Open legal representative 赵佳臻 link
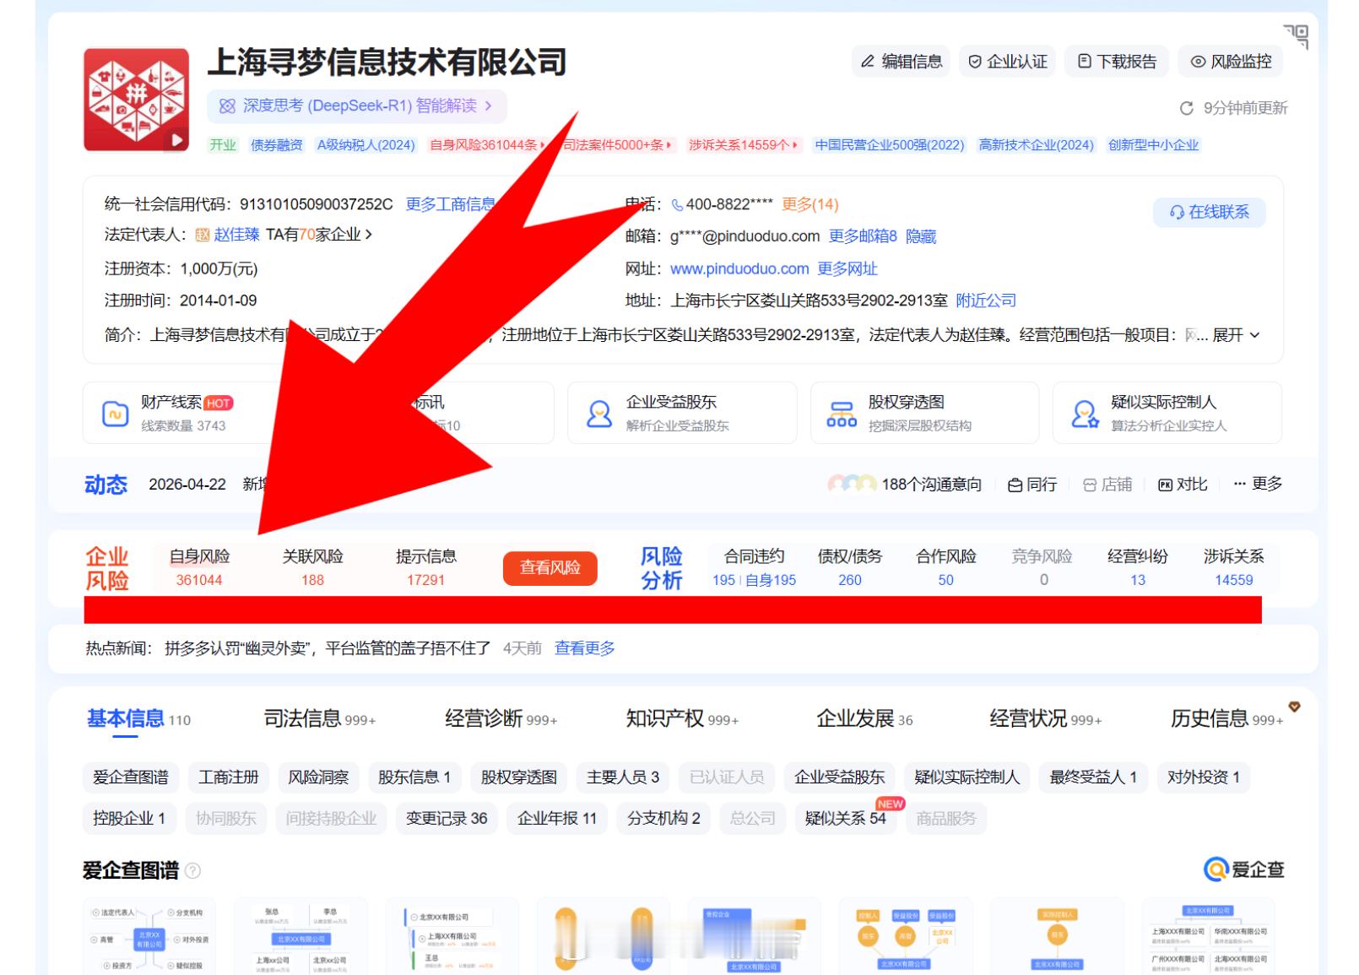This screenshot has width=1359, height=975. (236, 235)
